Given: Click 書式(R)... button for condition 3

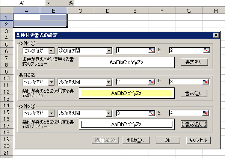Looking at the screenshot, I should (194, 124).
